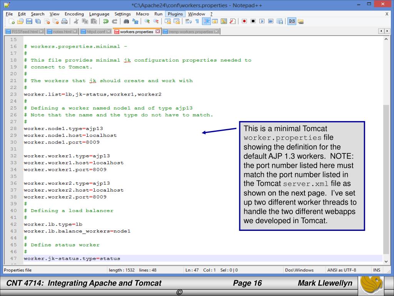
Task: Run macro multiple times icon
Action: pyautogui.click(x=270, y=22)
